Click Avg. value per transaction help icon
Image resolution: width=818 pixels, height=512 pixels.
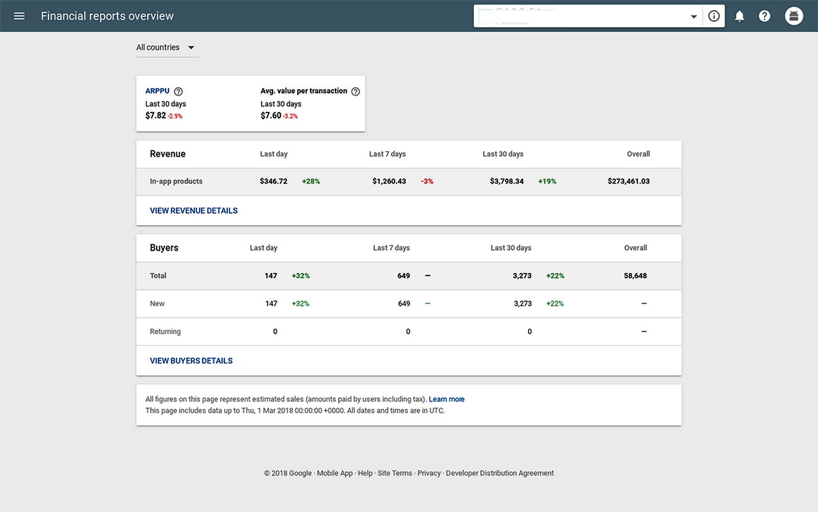[x=356, y=92]
